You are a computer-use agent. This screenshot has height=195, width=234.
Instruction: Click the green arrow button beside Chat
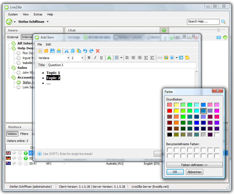[164, 30]
